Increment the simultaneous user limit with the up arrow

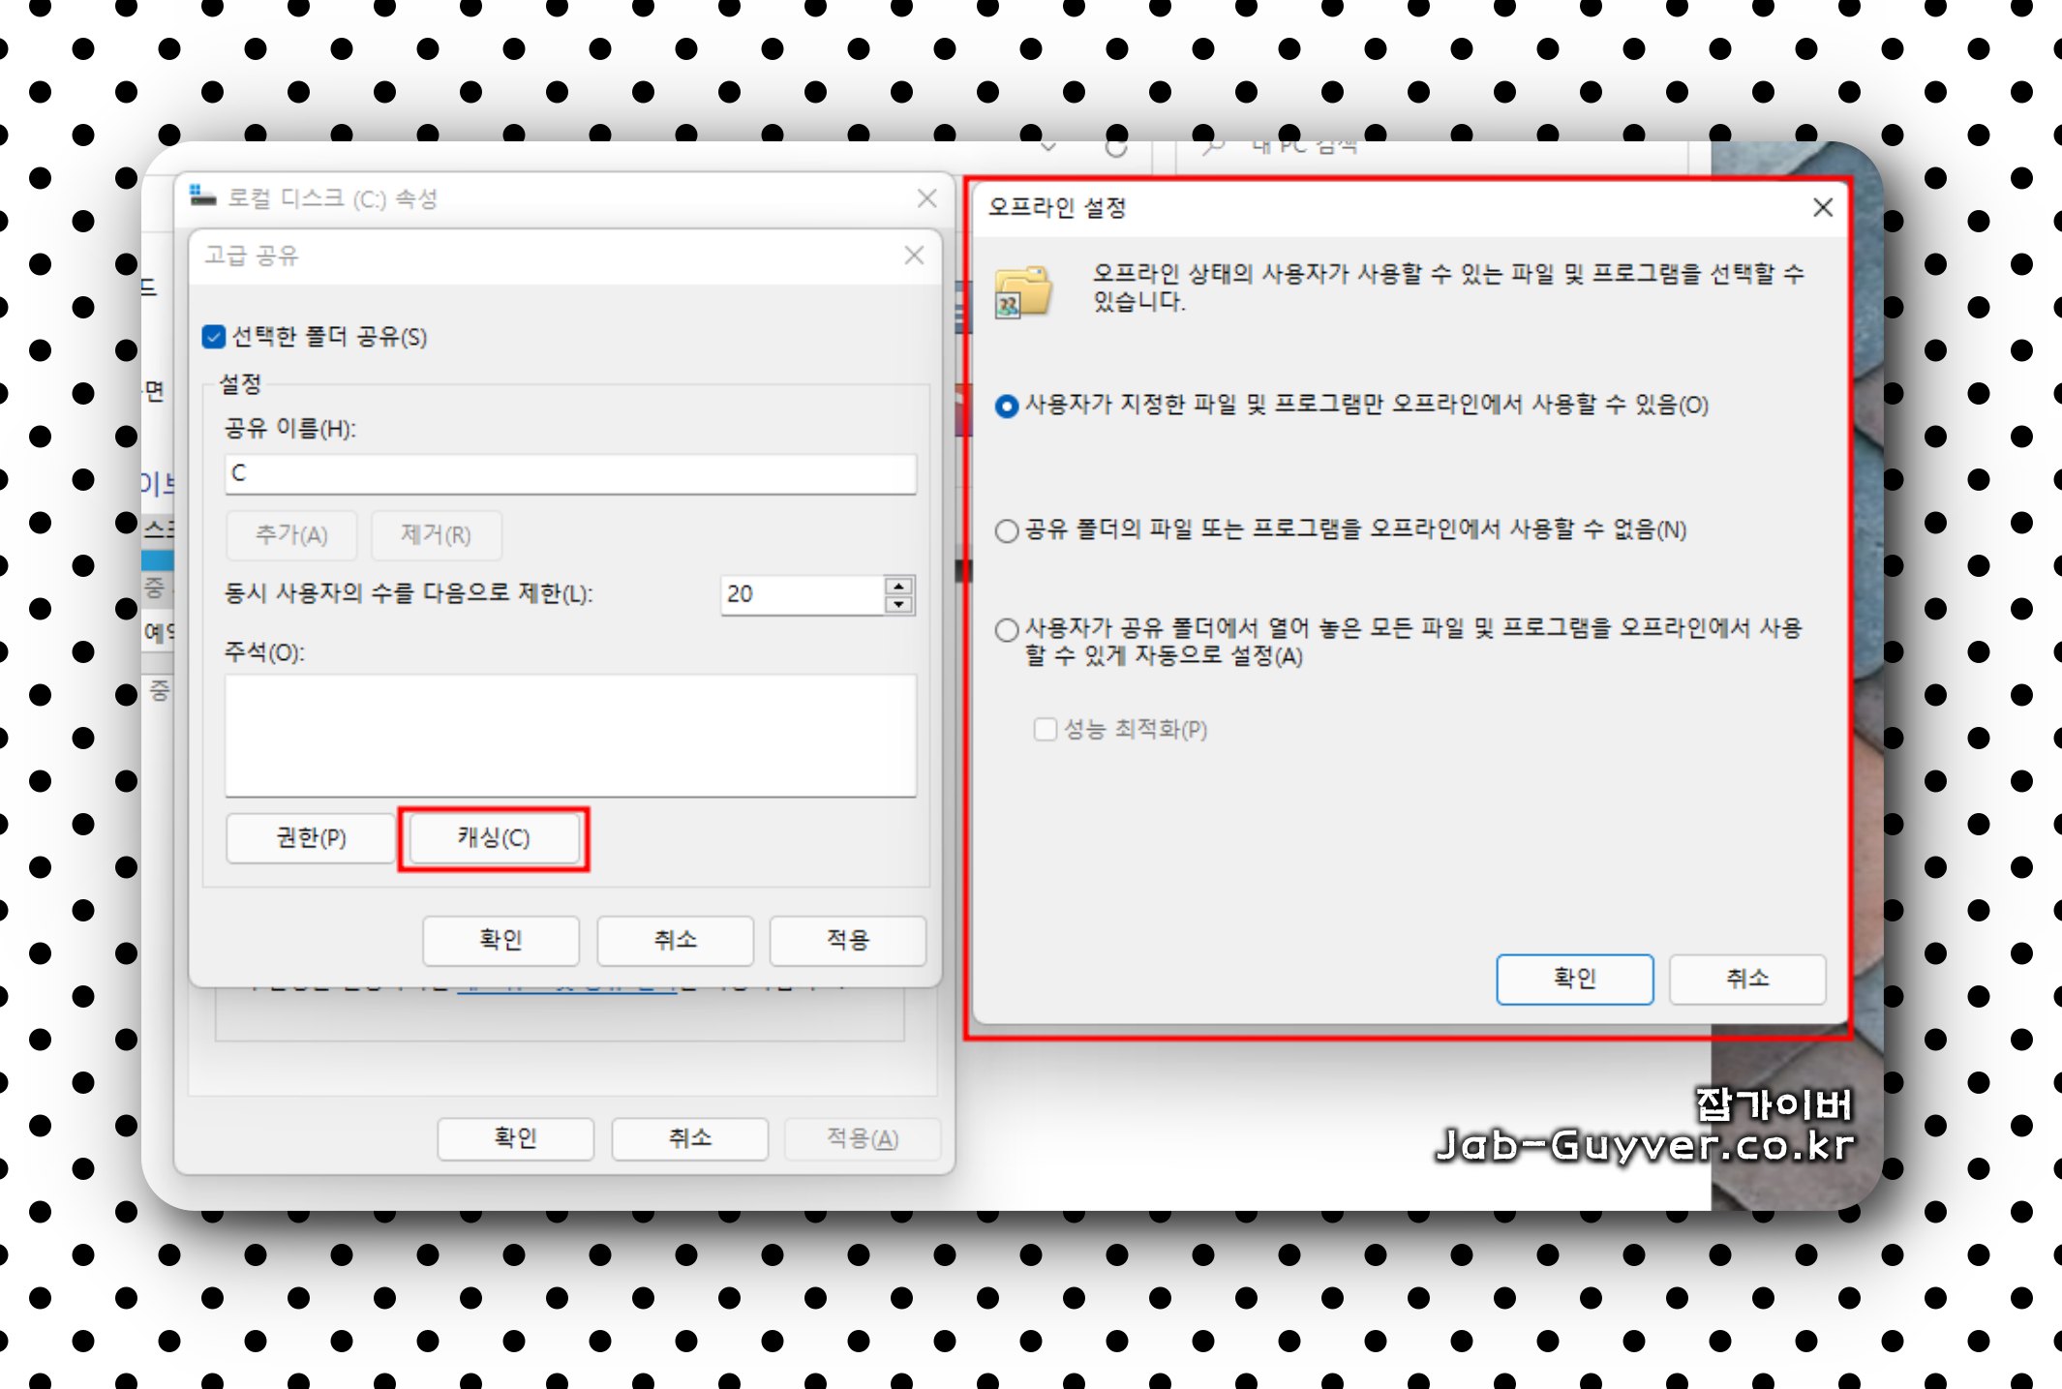click(898, 587)
